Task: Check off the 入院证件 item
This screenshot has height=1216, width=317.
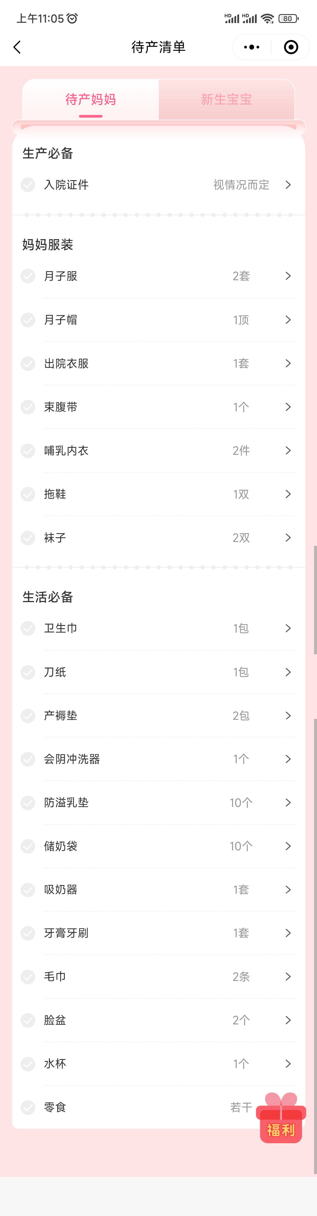Action: 28,185
